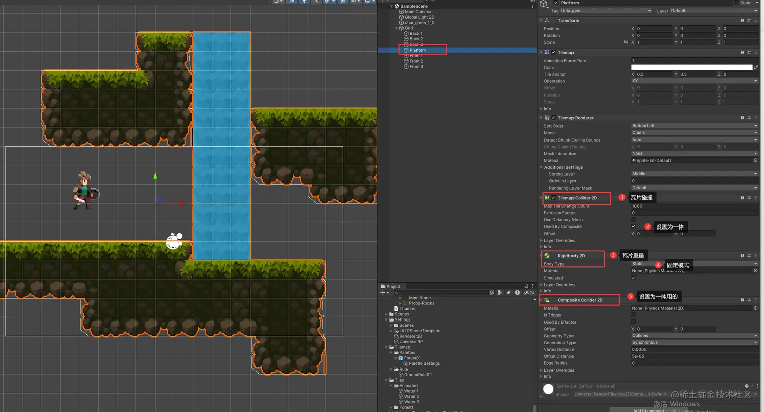Switch to the Project tab
The height and width of the screenshot is (412, 764).
(391, 286)
